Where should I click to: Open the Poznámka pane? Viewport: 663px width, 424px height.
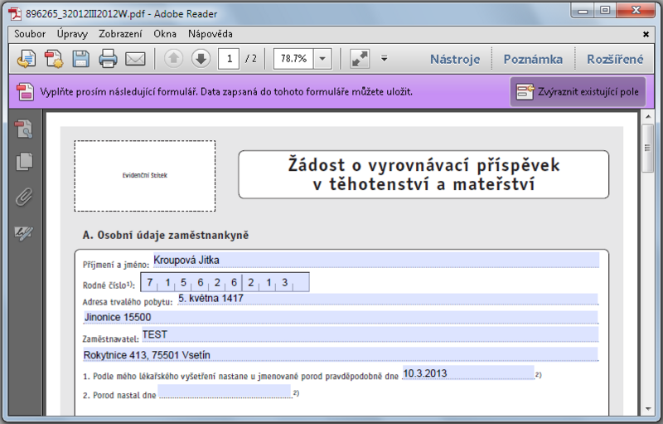pyautogui.click(x=533, y=59)
